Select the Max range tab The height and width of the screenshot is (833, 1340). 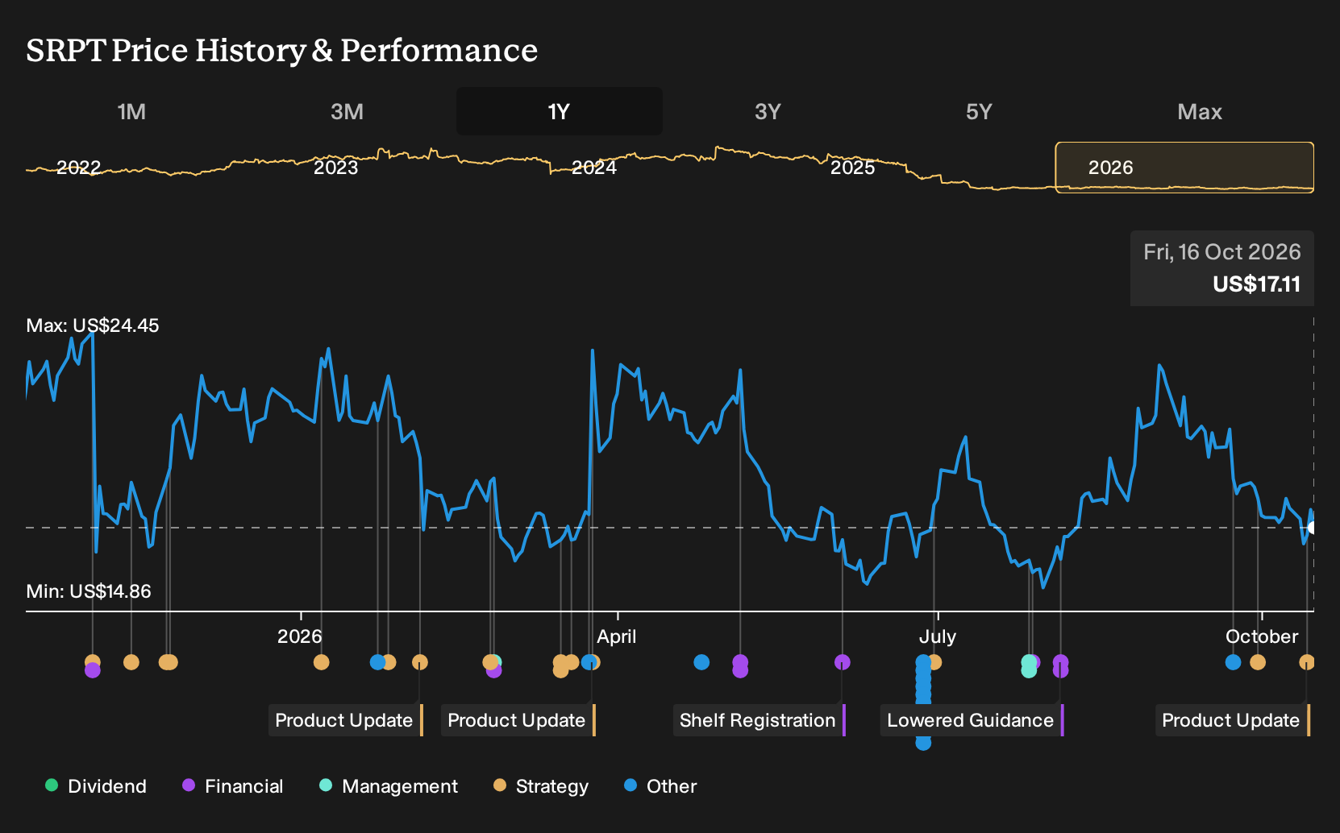(x=1200, y=111)
